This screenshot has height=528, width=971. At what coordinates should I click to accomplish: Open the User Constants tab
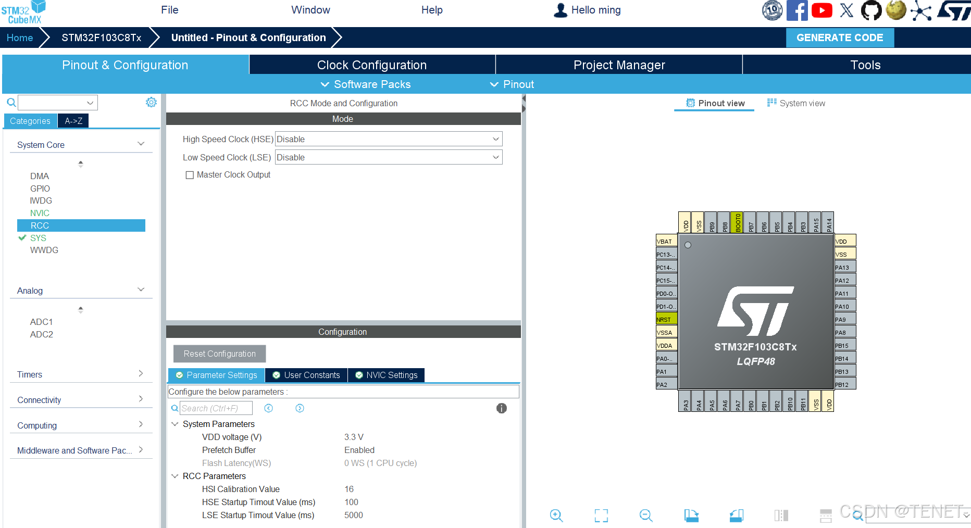(x=306, y=375)
